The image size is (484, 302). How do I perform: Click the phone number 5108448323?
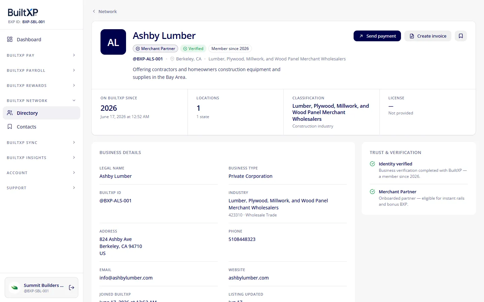242,239
